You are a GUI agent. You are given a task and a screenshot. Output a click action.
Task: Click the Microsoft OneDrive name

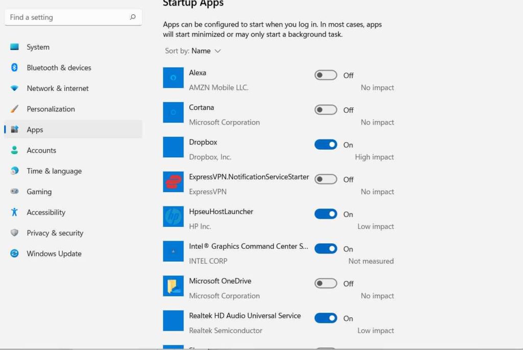[x=220, y=281]
